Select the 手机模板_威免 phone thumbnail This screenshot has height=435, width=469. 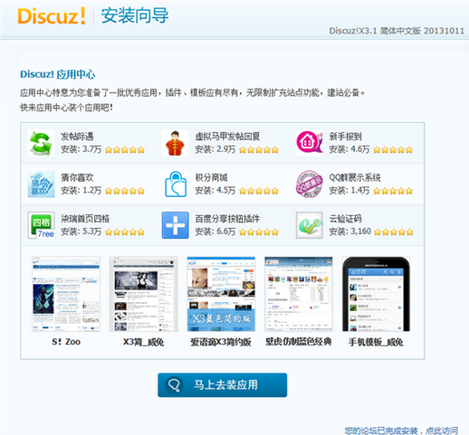point(376,294)
